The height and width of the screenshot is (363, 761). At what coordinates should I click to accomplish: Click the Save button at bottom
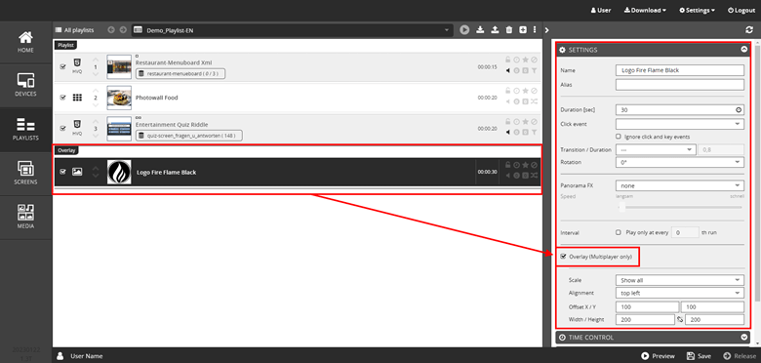(x=699, y=356)
